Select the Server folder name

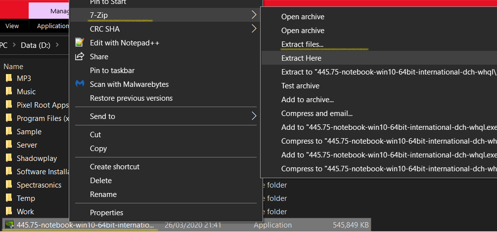tap(27, 145)
